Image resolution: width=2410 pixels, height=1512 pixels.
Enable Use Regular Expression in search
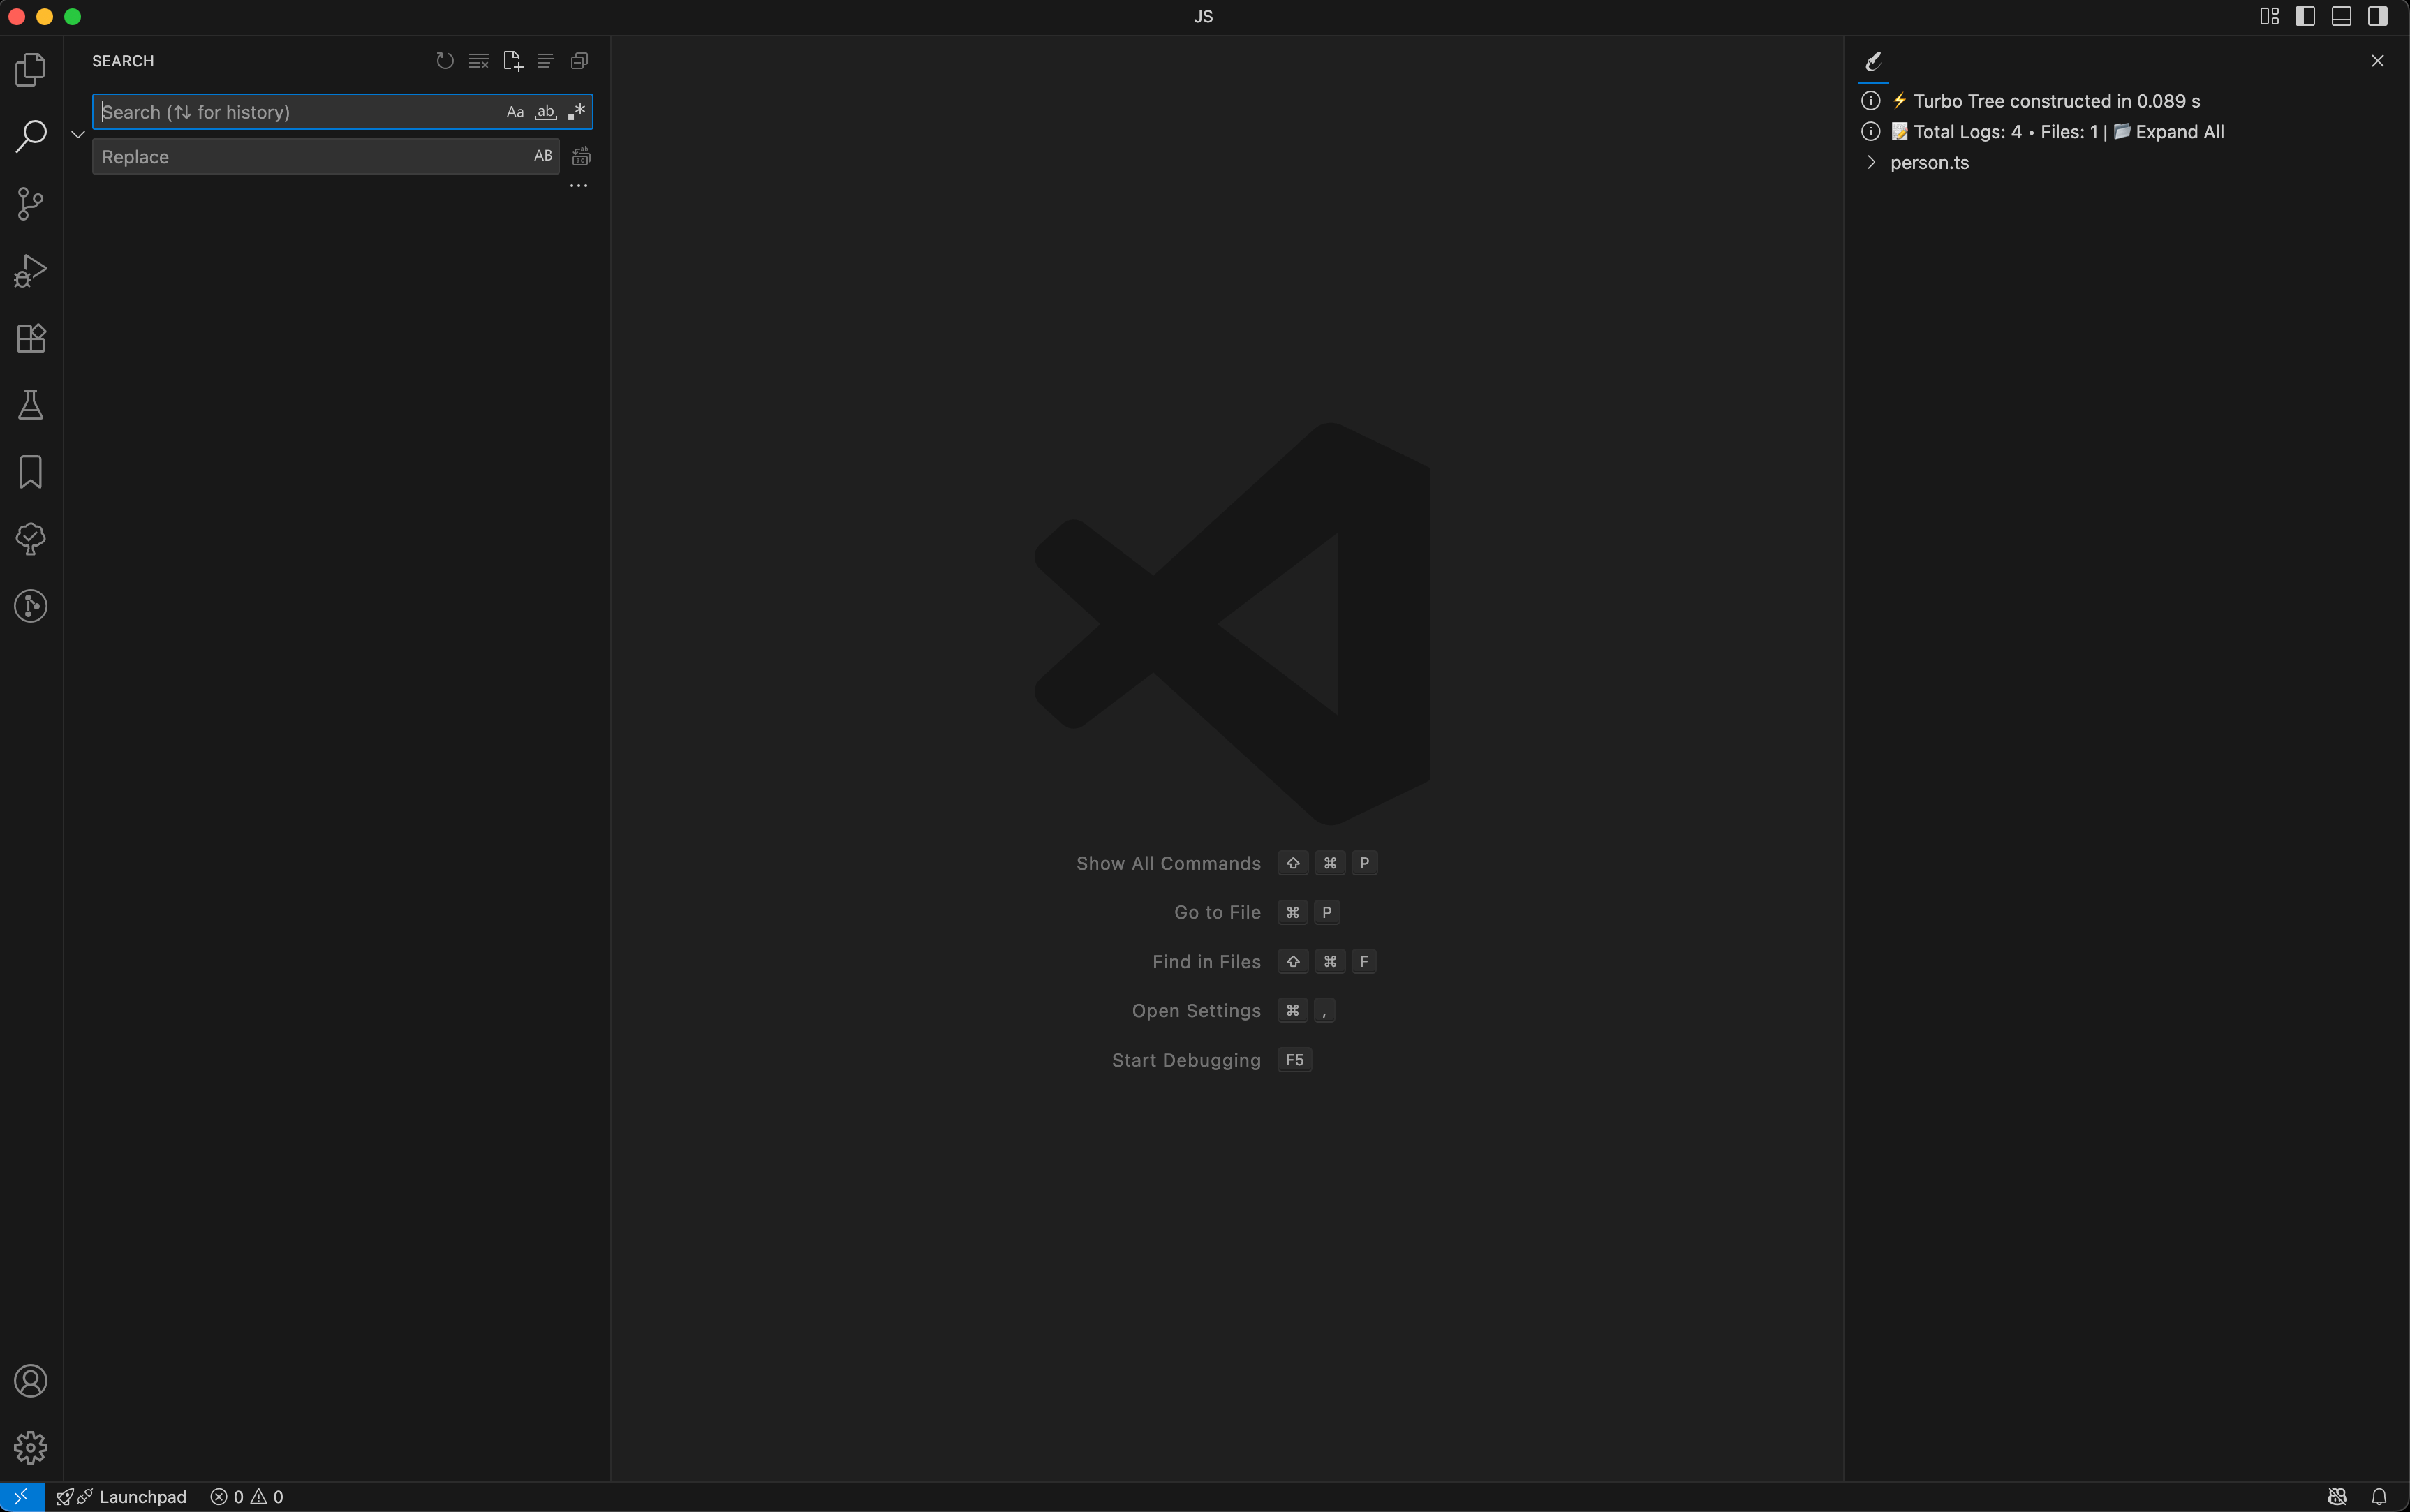click(577, 111)
